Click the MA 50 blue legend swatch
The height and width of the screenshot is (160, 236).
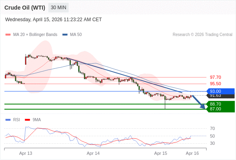65,35
